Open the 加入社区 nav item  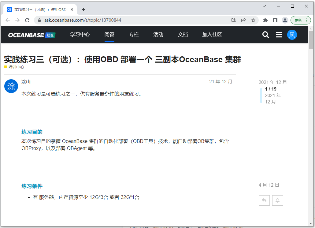(x=212, y=35)
